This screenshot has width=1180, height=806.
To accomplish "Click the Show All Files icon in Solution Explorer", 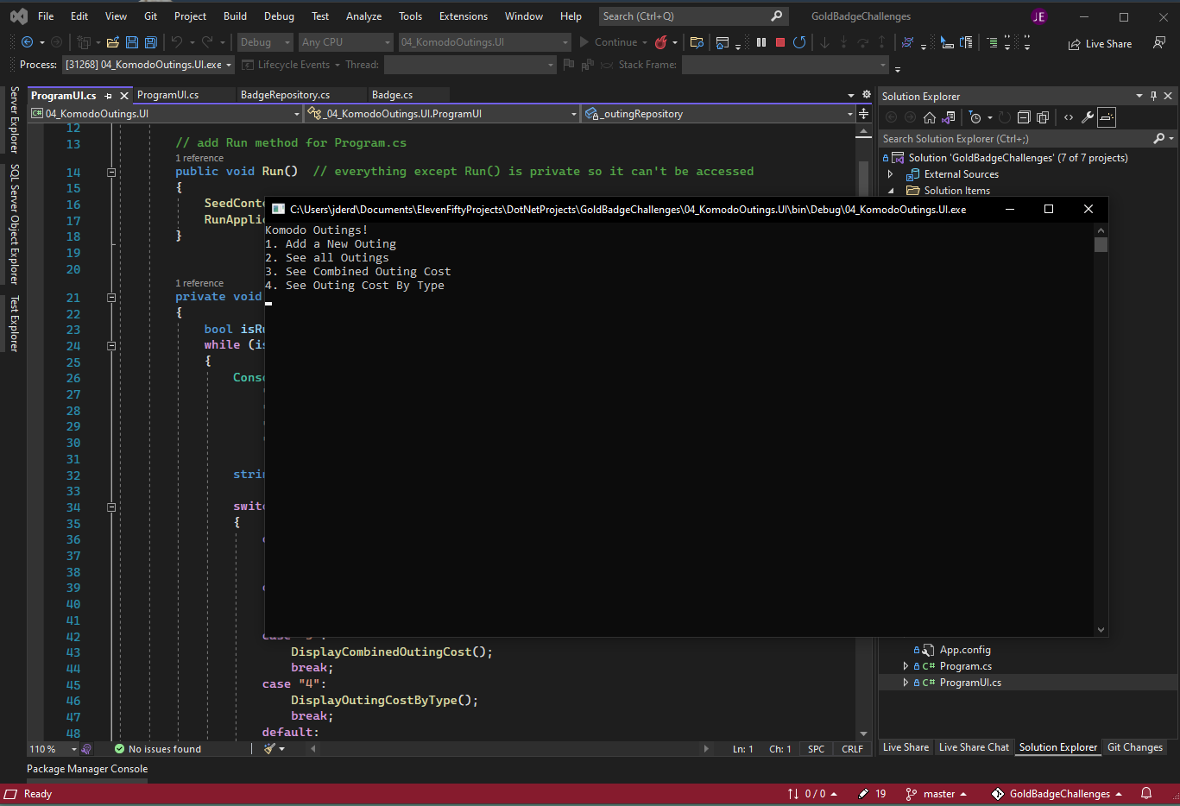I will coord(1043,117).
